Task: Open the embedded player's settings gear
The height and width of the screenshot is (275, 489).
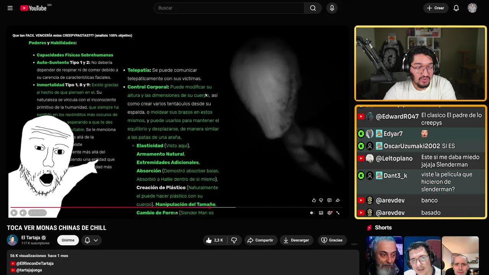Action: pyautogui.click(x=330, y=213)
